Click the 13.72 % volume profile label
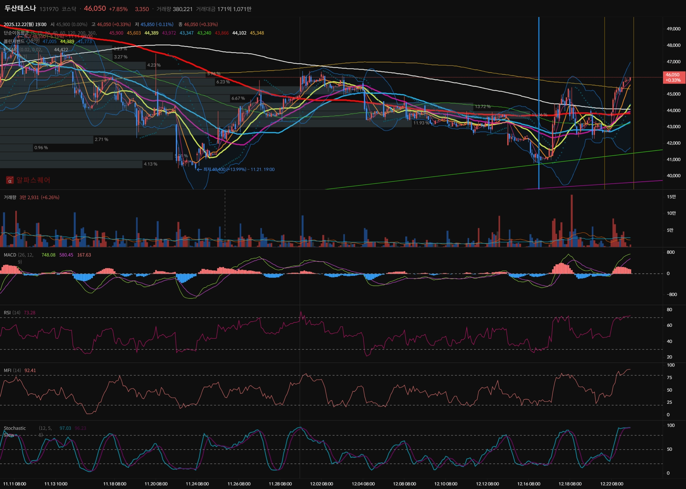The height and width of the screenshot is (489, 686). (x=482, y=106)
